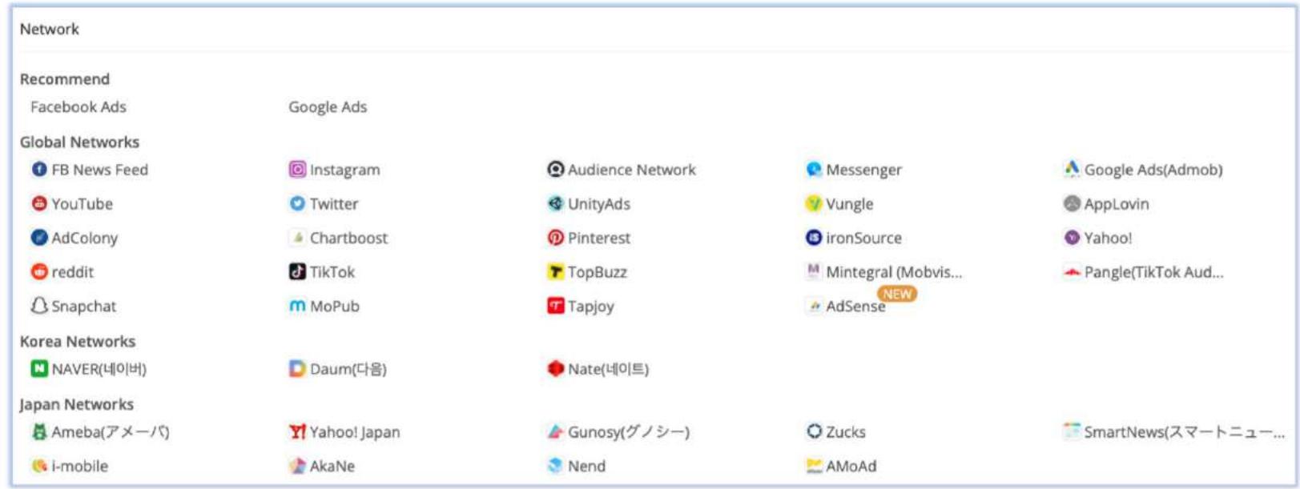Click the Korea Networks heading
1300x489 pixels.
click(78, 341)
